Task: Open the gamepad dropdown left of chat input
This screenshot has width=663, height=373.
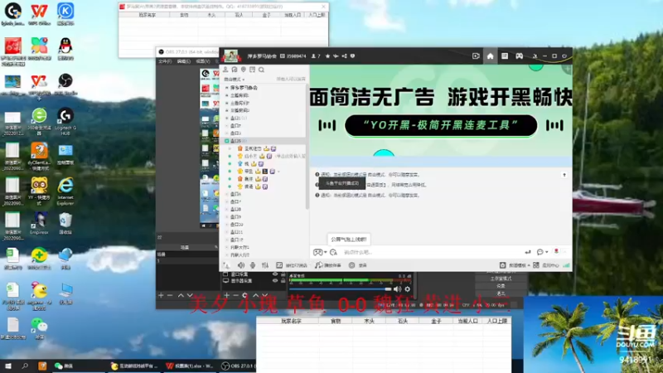Action: coord(320,252)
